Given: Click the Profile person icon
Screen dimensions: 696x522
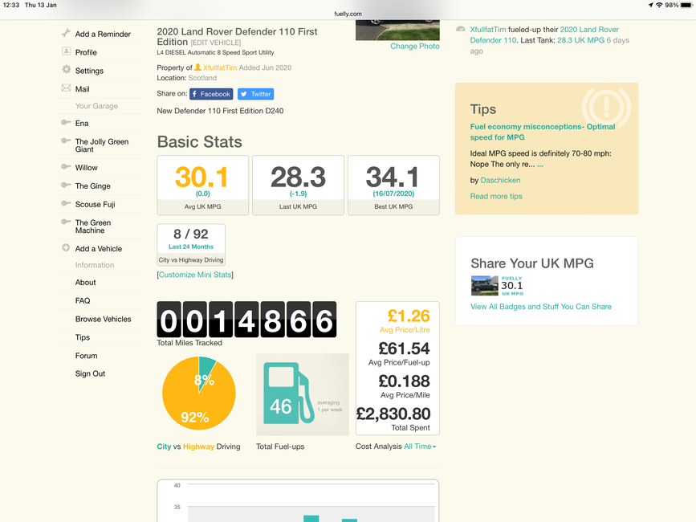Looking at the screenshot, I should click(x=66, y=51).
